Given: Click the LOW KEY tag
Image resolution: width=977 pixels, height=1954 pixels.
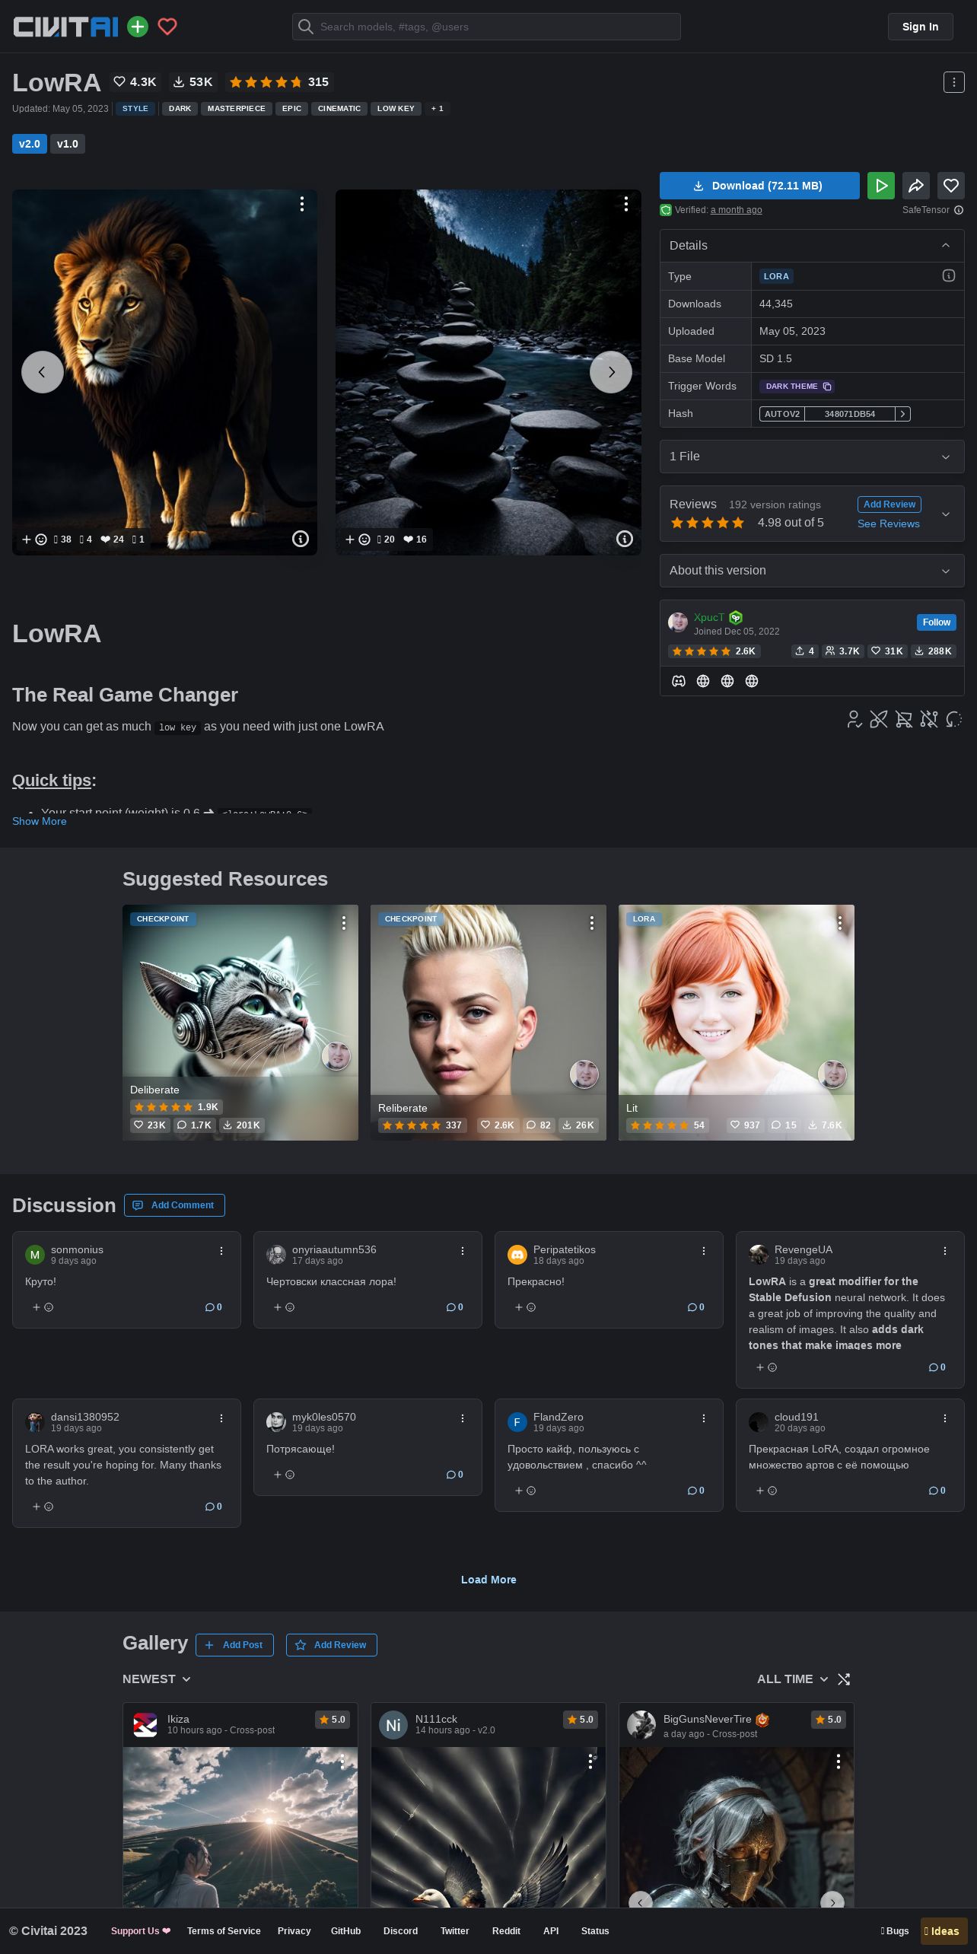Looking at the screenshot, I should [x=396, y=109].
